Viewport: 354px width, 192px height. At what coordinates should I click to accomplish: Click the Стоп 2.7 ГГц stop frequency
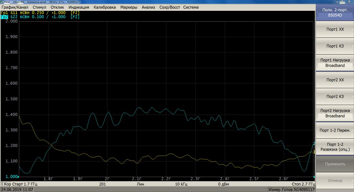coord(303,184)
